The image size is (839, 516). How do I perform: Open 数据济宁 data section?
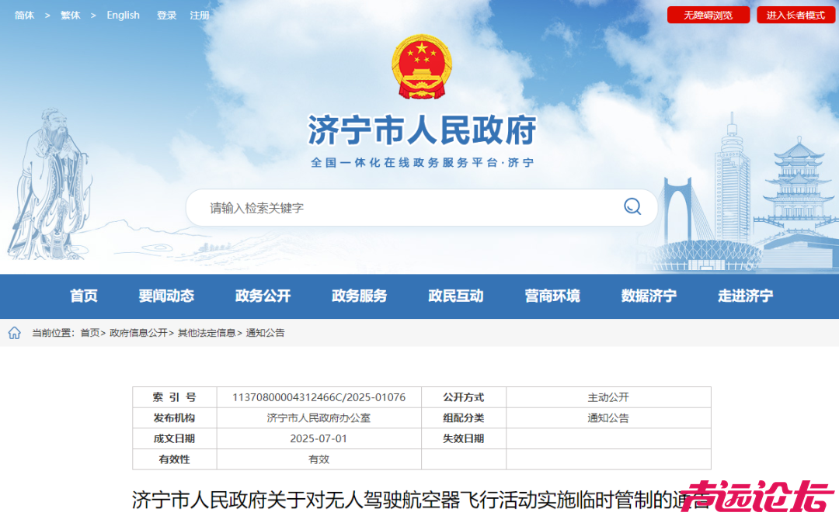(649, 296)
